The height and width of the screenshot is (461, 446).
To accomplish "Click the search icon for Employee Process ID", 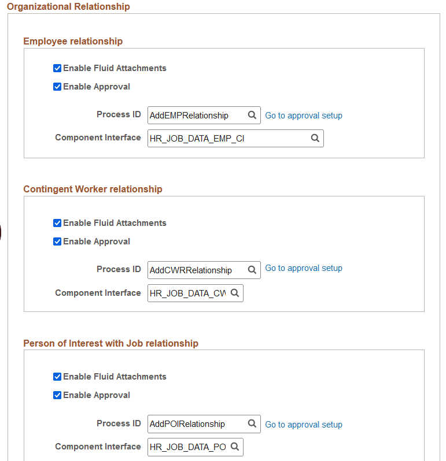I will 252,115.
